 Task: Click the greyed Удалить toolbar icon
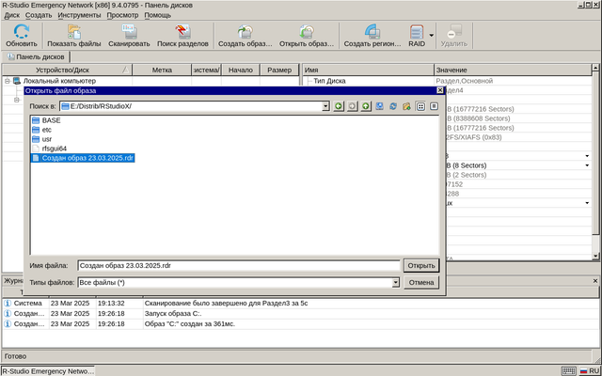pyautogui.click(x=454, y=31)
